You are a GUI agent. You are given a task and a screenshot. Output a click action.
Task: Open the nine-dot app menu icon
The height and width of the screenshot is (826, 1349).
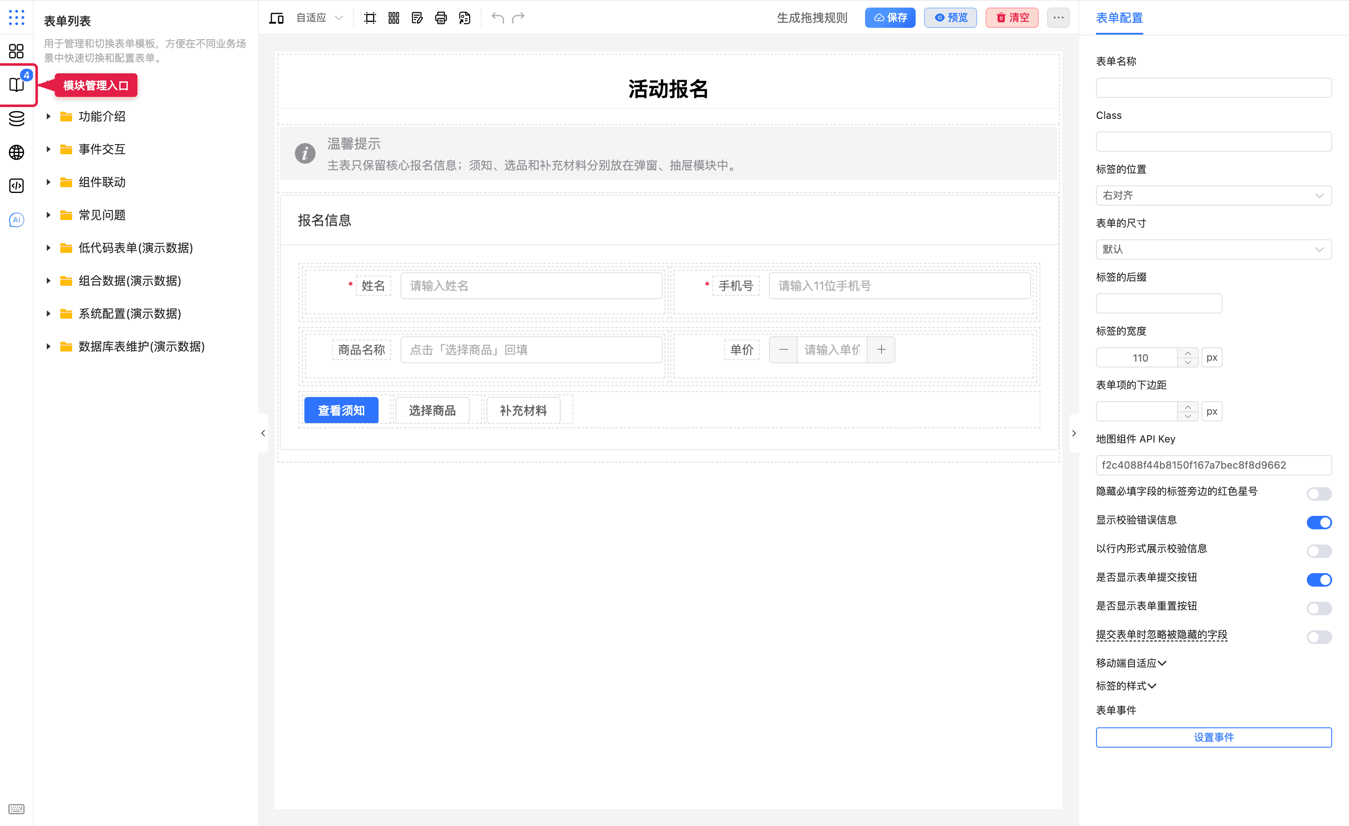point(16,18)
